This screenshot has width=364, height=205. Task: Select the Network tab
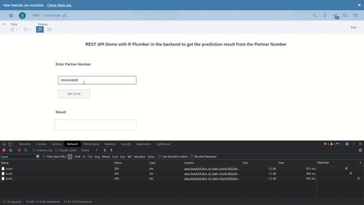coord(72,144)
